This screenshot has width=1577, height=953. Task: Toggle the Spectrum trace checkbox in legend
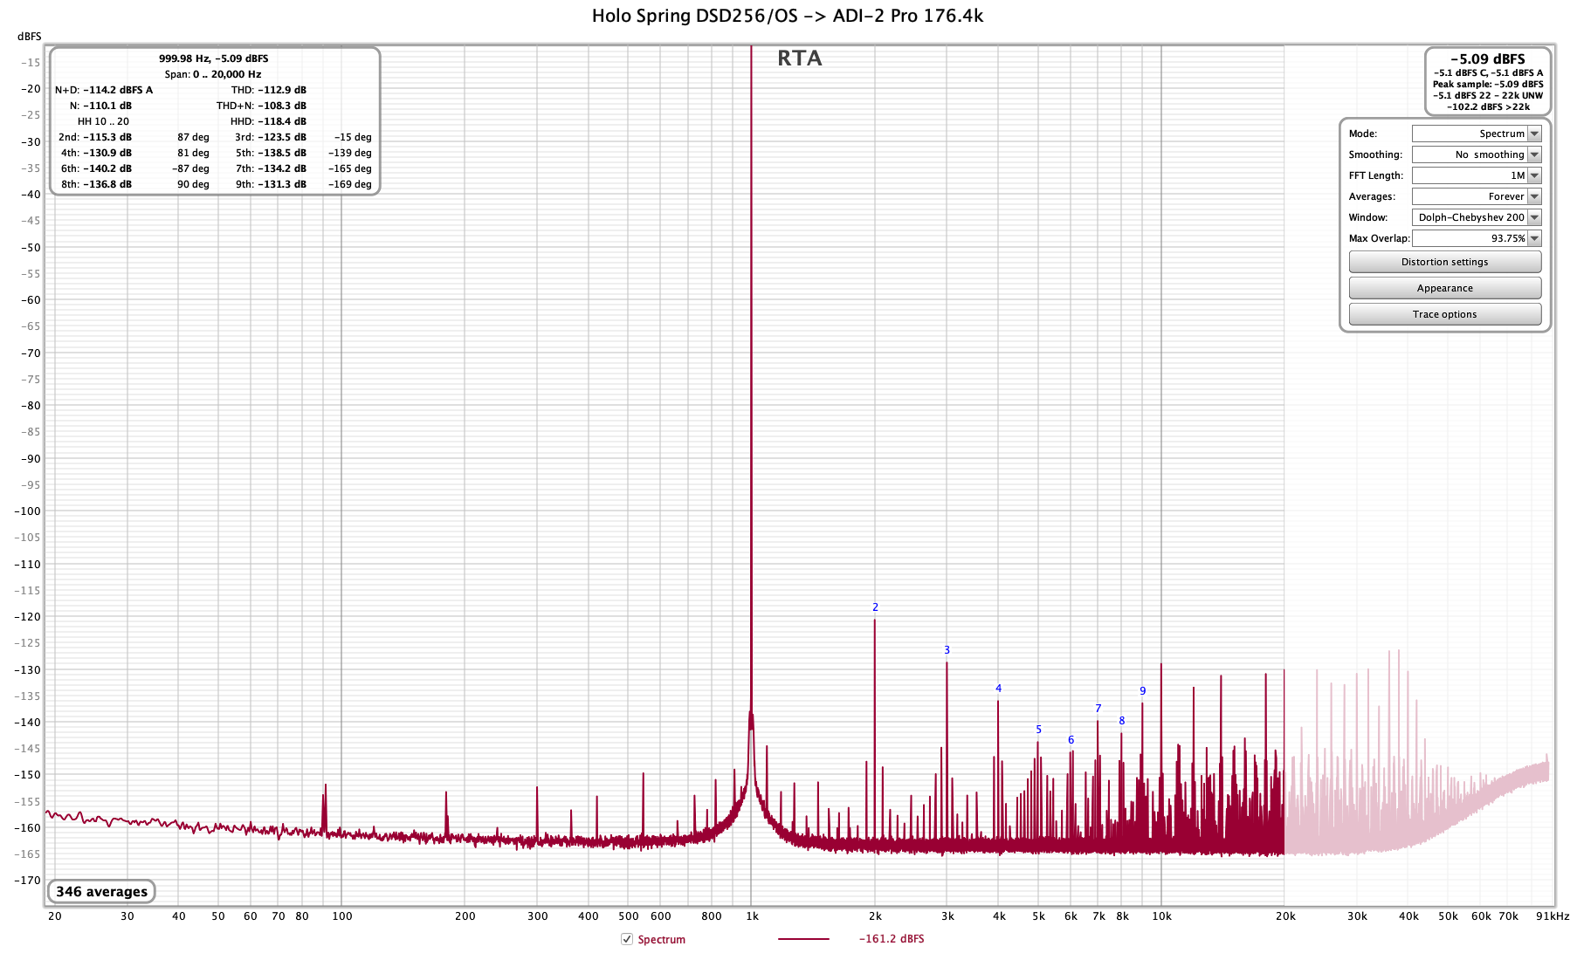click(x=626, y=939)
